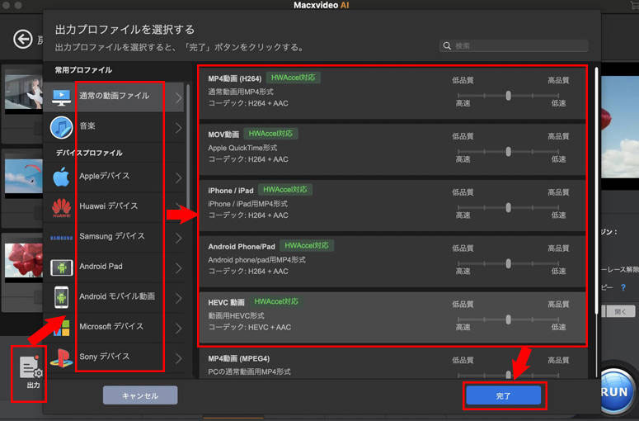
Task: Select the MP4動画 (H264) profile
Action: [x=330, y=92]
